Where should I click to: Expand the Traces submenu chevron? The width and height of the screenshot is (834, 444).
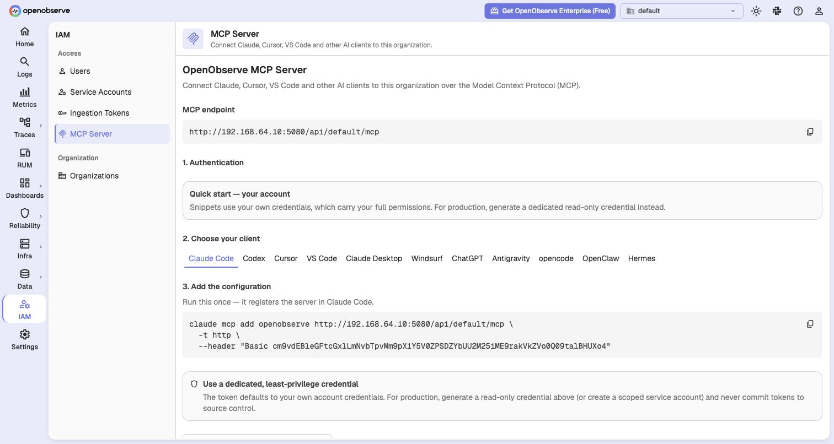point(41,126)
